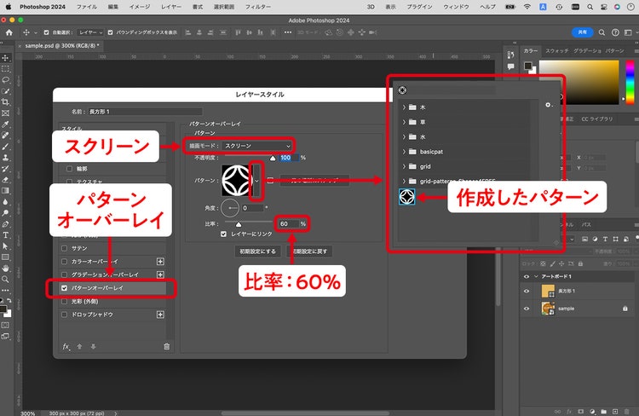This screenshot has height=416, width=639.
Task: Select the Hand tool
Action: pyautogui.click(x=5, y=269)
